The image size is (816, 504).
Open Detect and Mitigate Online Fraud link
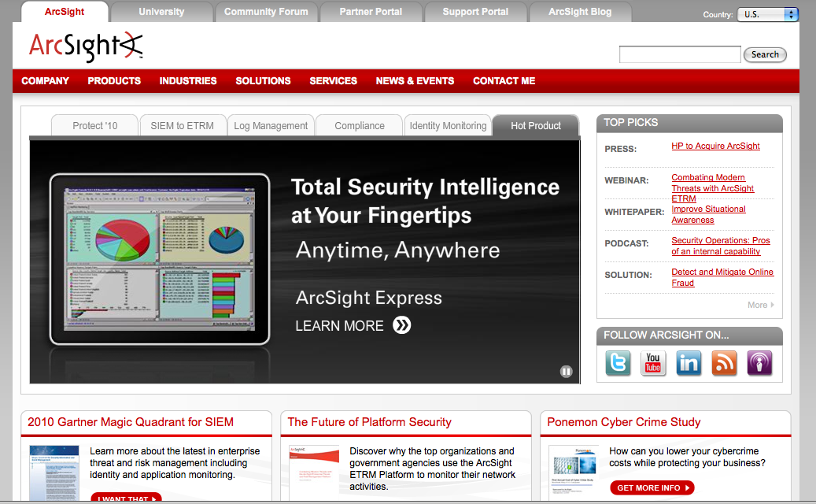[722, 277]
